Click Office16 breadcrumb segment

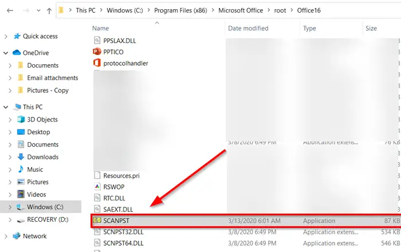pos(309,10)
